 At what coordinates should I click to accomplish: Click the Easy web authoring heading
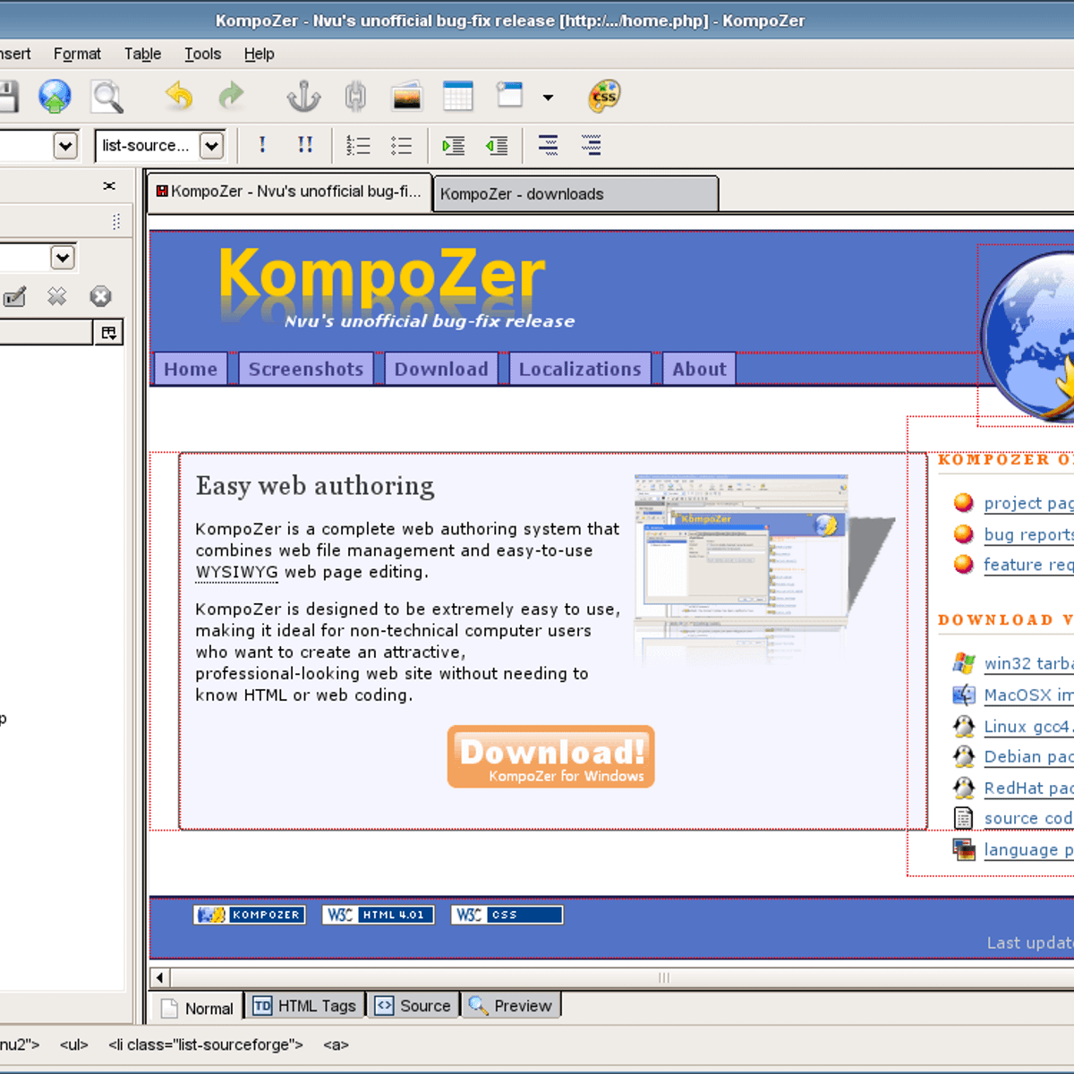(x=315, y=486)
